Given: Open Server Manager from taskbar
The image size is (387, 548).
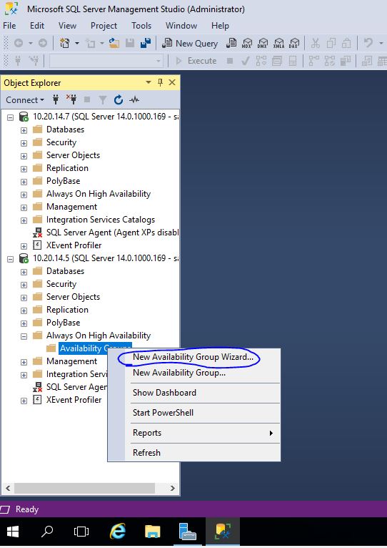Looking at the screenshot, I should [187, 532].
